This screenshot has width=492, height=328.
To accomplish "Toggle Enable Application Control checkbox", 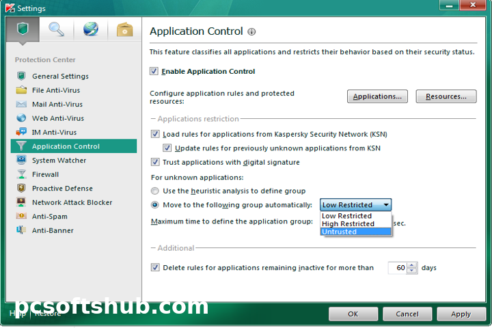I will [154, 71].
